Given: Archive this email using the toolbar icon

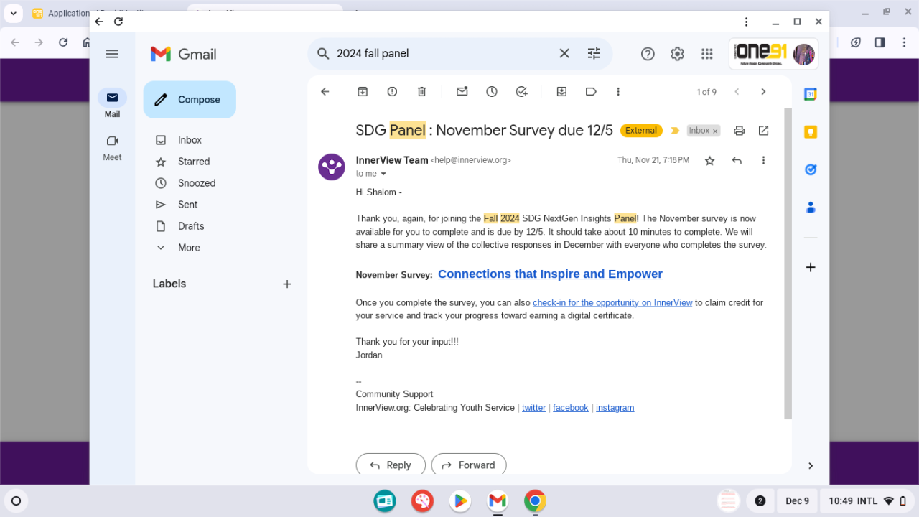Looking at the screenshot, I should point(363,92).
